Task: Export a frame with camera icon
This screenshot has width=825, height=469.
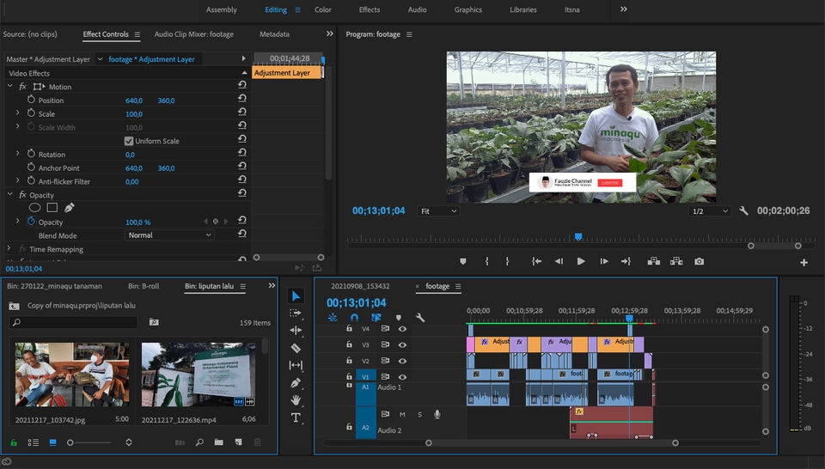Action: click(699, 261)
